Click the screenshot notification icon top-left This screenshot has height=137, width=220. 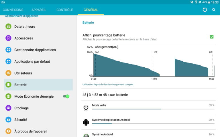3,2
